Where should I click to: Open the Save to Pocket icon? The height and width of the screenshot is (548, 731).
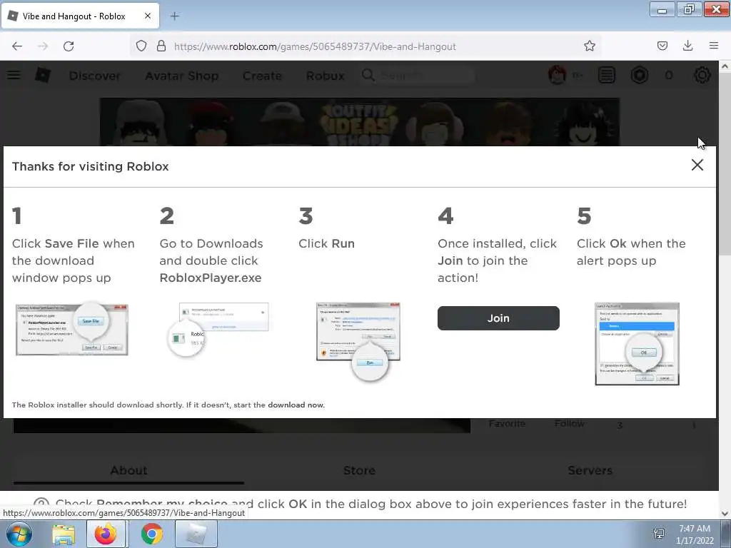point(662,46)
